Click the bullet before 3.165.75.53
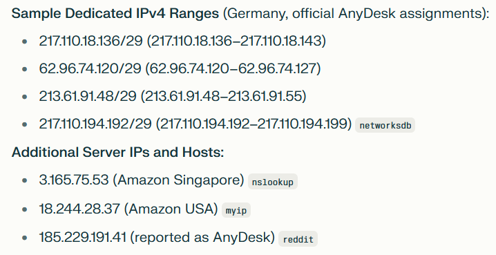The width and height of the screenshot is (496, 255). click(x=25, y=180)
